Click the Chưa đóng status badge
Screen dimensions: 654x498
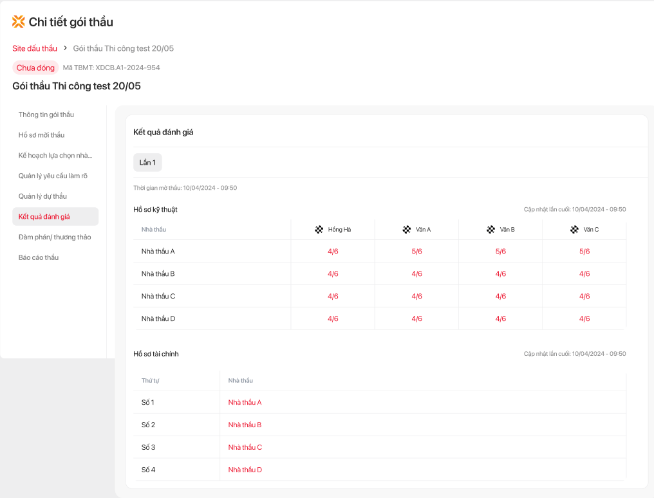(35, 68)
